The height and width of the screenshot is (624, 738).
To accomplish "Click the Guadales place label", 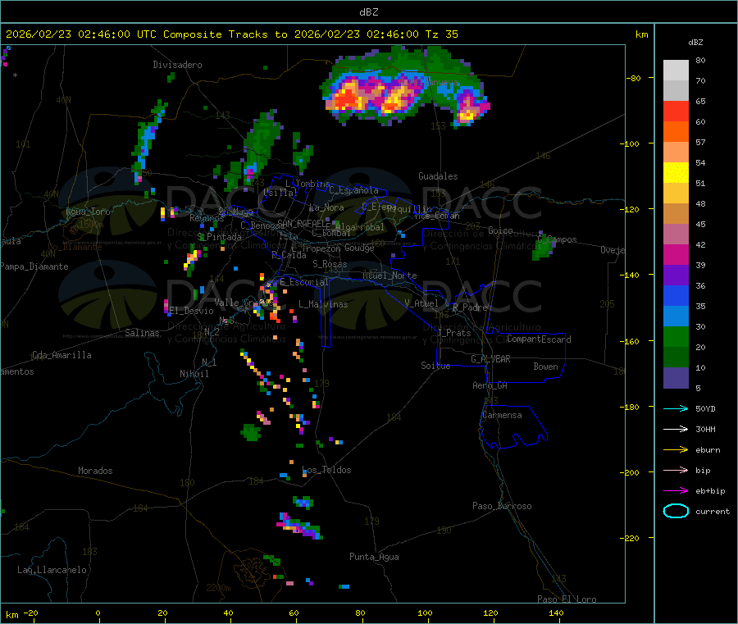I will [438, 176].
